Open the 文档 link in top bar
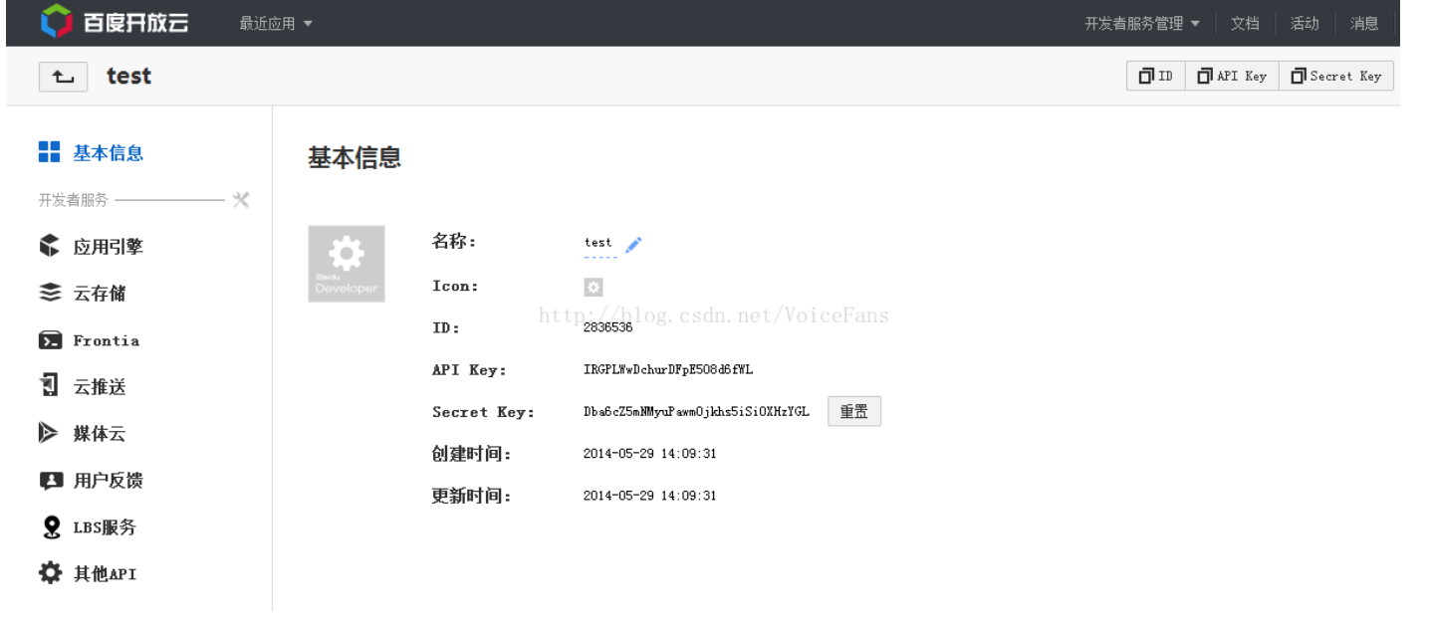 [1245, 23]
